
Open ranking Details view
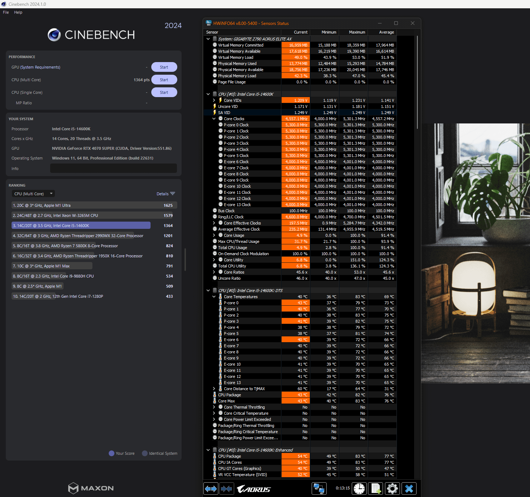[x=162, y=194]
